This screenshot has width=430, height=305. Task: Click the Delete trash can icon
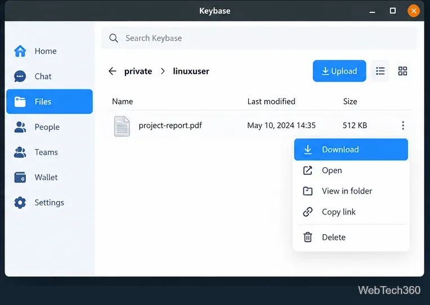coord(308,237)
